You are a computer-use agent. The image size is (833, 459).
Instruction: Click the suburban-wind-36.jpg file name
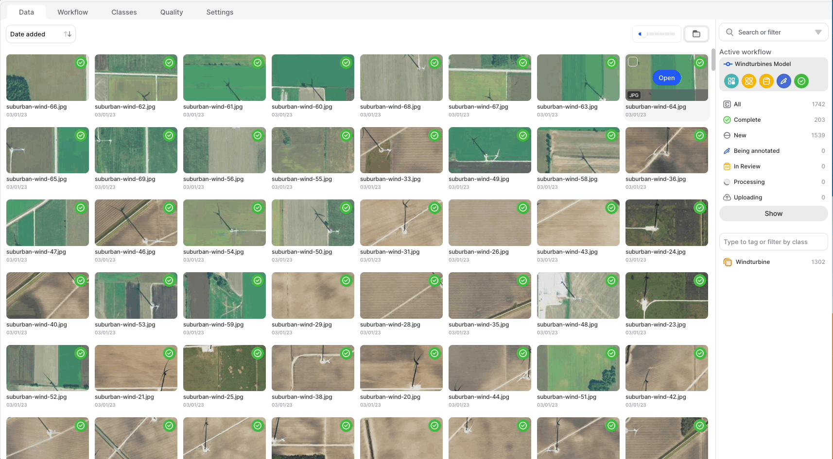[656, 179]
